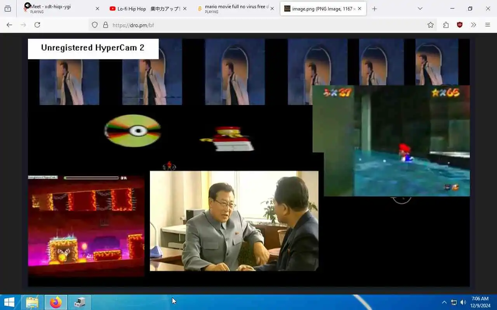Open the clock showing 7:06 AM
497x310 pixels.
point(480,302)
